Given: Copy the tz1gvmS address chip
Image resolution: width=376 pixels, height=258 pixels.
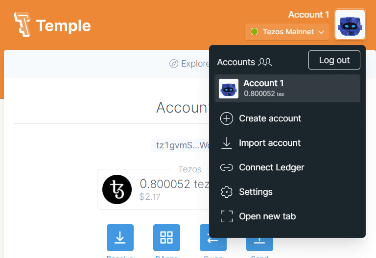Looking at the screenshot, I should point(180,145).
